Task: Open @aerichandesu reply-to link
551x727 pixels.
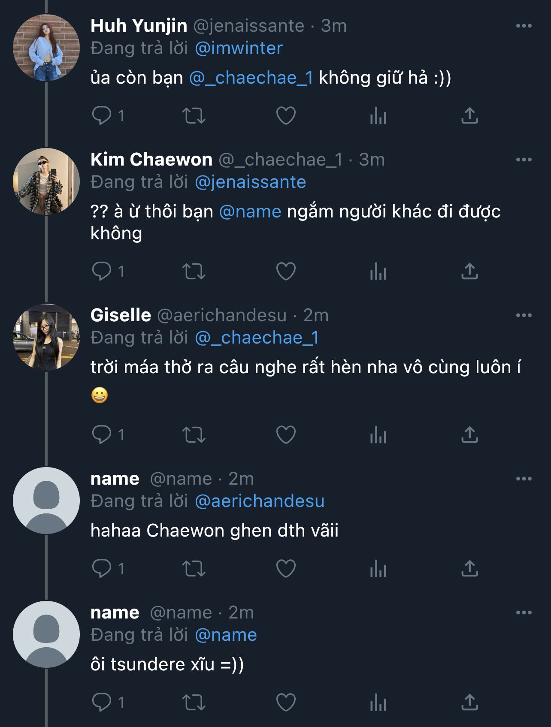Action: [x=259, y=501]
